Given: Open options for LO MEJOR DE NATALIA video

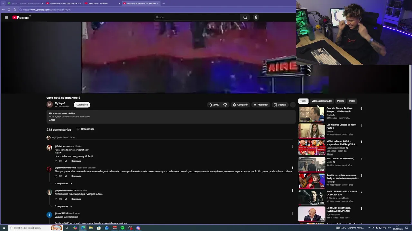Looking at the screenshot, I should click(361, 208).
